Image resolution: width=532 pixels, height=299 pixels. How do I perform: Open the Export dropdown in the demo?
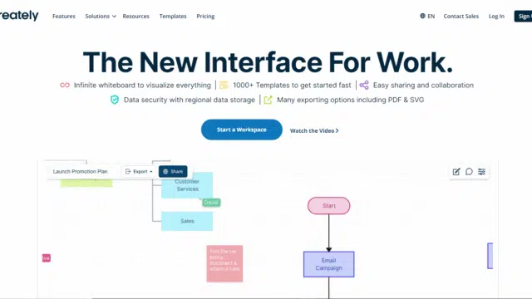pos(139,172)
